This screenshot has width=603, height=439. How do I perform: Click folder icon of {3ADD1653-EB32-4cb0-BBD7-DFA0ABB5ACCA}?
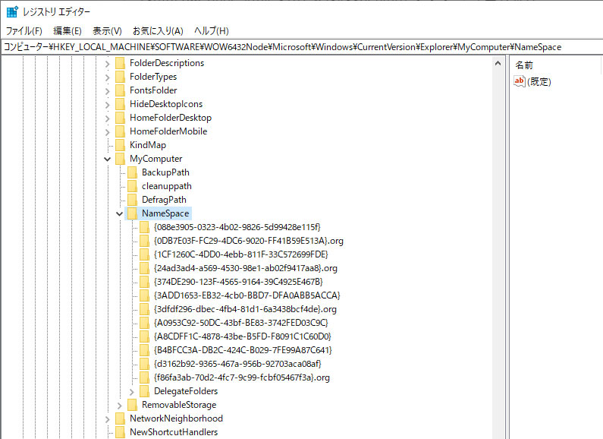[145, 295]
